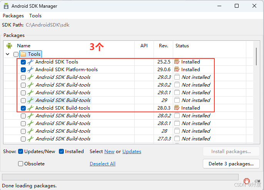Click installed status icon for rev 28.0.3
264x190 pixels.
point(177,108)
